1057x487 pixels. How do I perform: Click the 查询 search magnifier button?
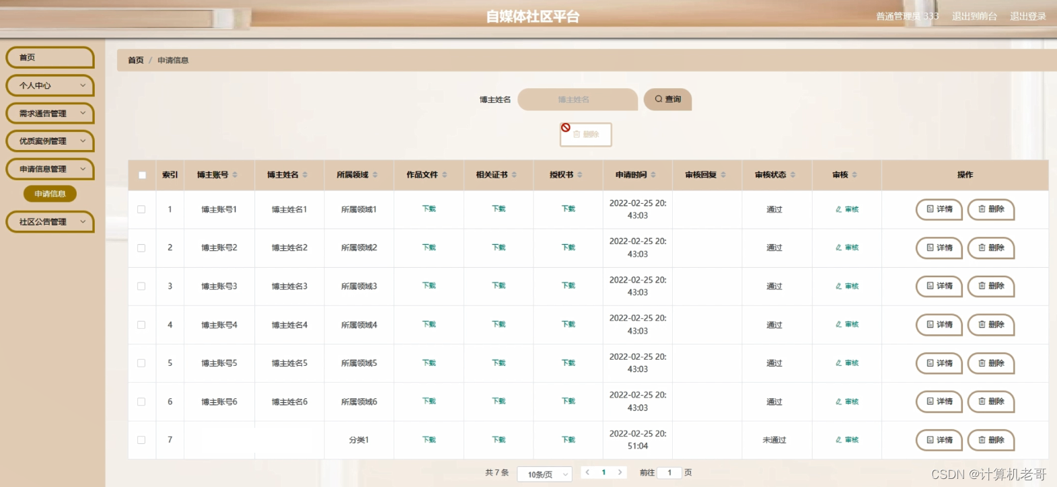click(x=667, y=100)
